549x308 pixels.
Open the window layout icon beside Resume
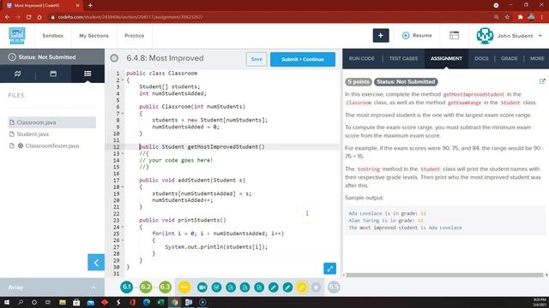[x=454, y=35]
